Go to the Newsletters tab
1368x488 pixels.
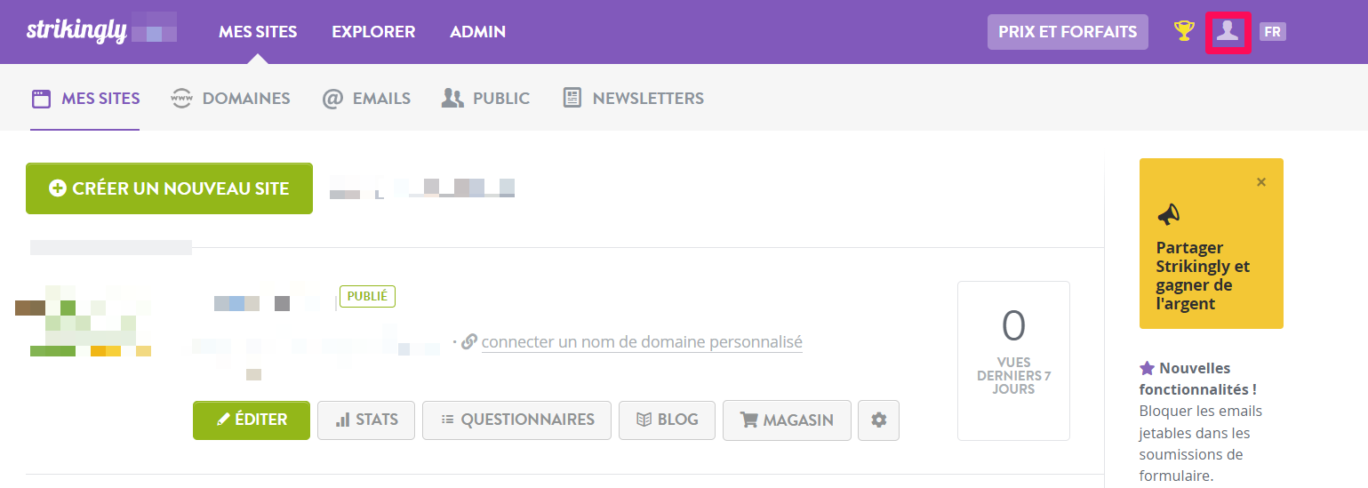[633, 99]
